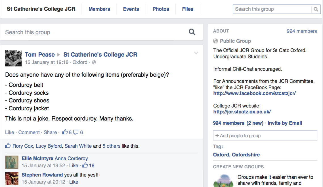
Task: Click the text 'Corduroy socks'
Action: [x=28, y=93]
